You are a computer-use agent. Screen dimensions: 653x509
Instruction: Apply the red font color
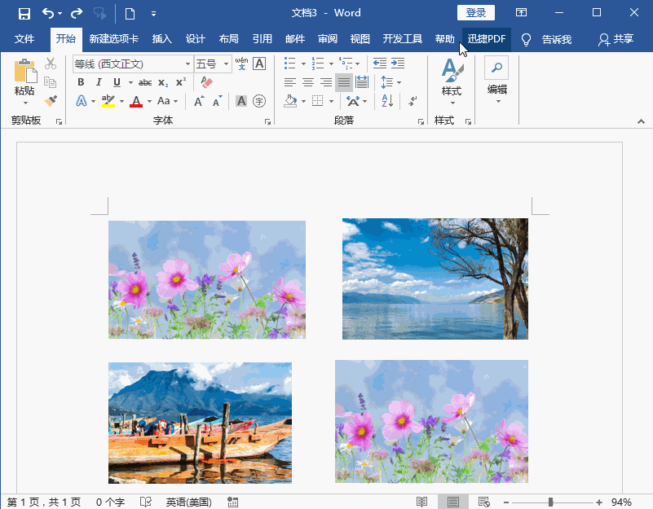136,101
